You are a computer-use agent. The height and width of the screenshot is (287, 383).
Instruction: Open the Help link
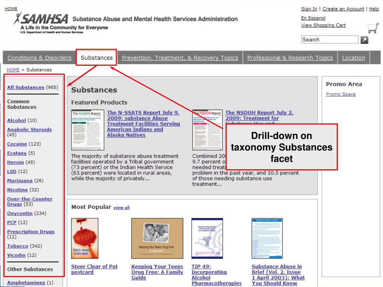click(x=374, y=9)
